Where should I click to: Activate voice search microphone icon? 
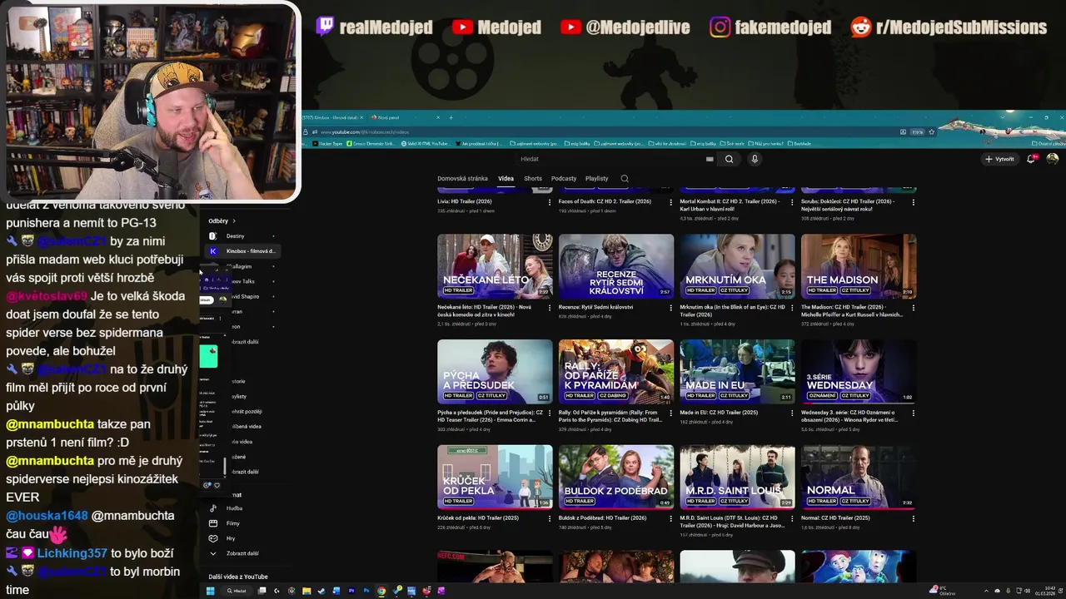755,159
